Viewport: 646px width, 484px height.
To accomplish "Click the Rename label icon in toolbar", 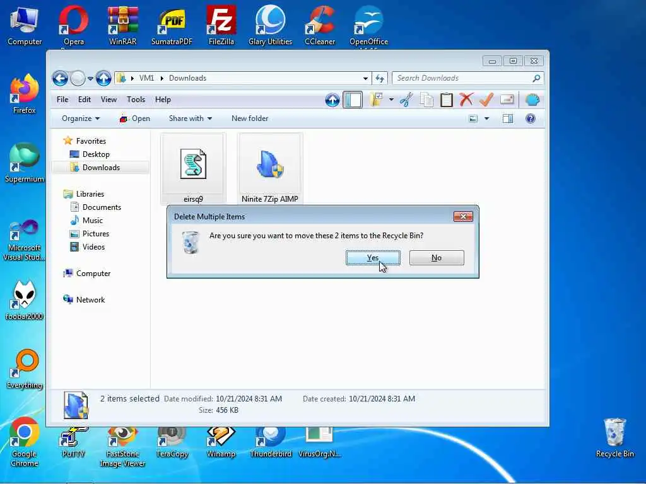I will click(507, 100).
